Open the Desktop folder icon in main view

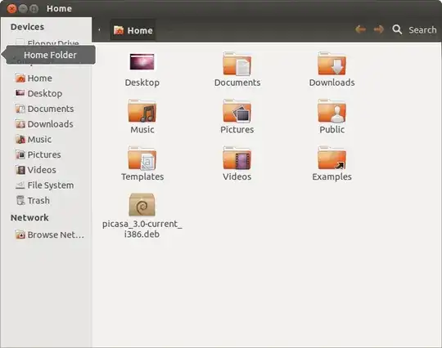pos(142,62)
